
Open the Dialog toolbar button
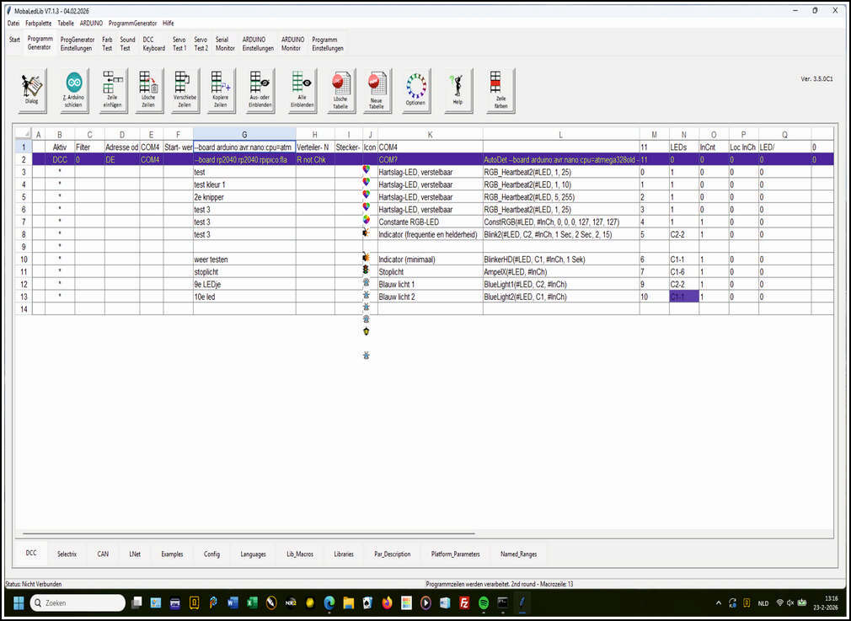(x=31, y=90)
